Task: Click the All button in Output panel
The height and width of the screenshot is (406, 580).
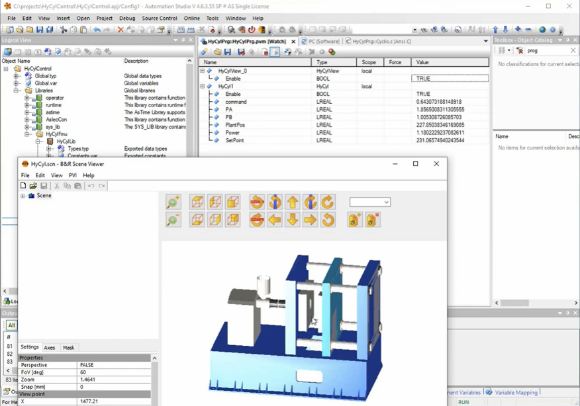Action: (11, 325)
